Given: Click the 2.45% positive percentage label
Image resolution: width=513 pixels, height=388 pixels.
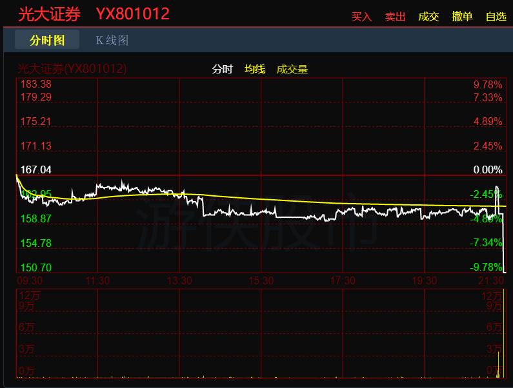Looking at the screenshot, I should [x=487, y=146].
